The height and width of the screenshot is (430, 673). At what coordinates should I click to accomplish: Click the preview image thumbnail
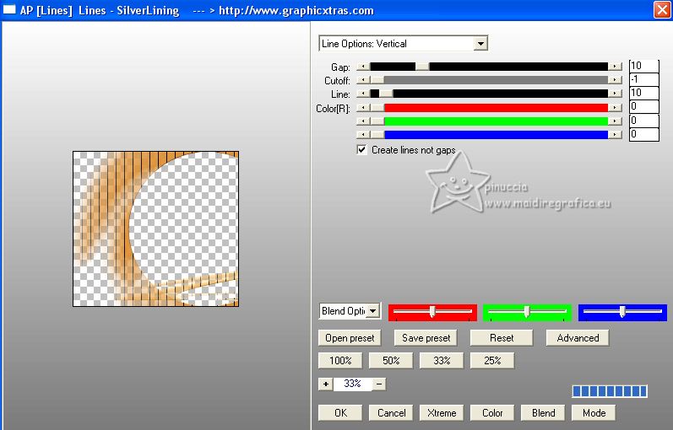[156, 229]
